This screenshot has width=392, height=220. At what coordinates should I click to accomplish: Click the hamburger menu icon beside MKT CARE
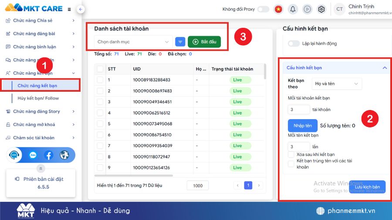(x=69, y=10)
